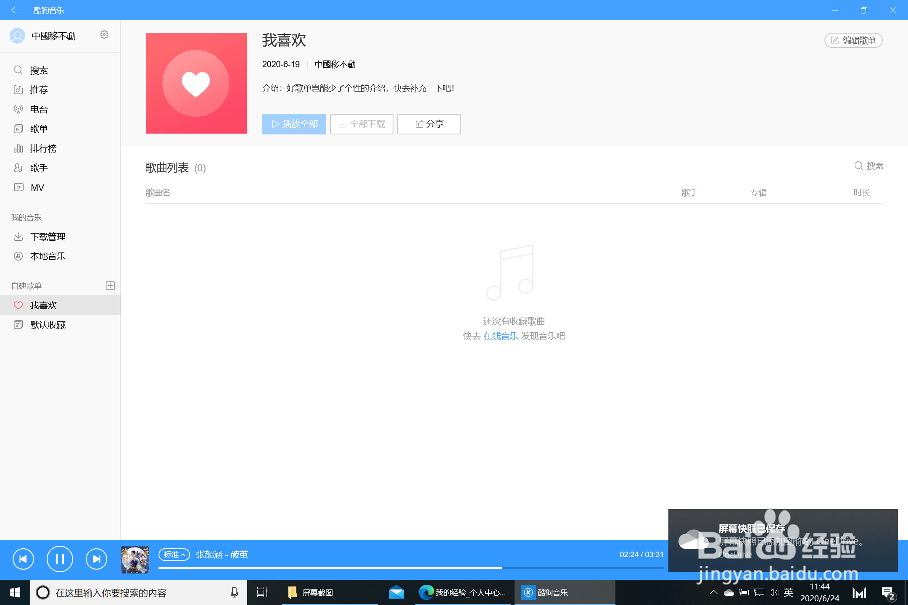This screenshot has width=908, height=605.
Task: Select the 我喜欢 playlist
Action: coord(43,305)
